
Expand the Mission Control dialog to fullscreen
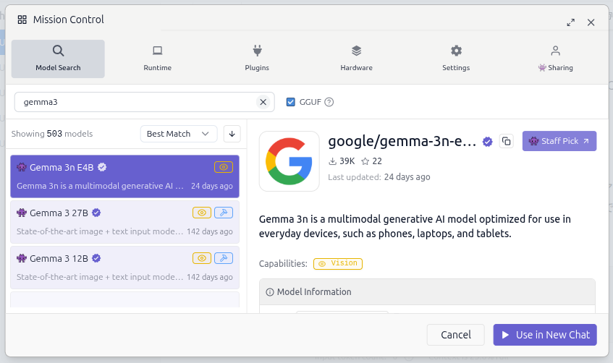[x=571, y=22]
